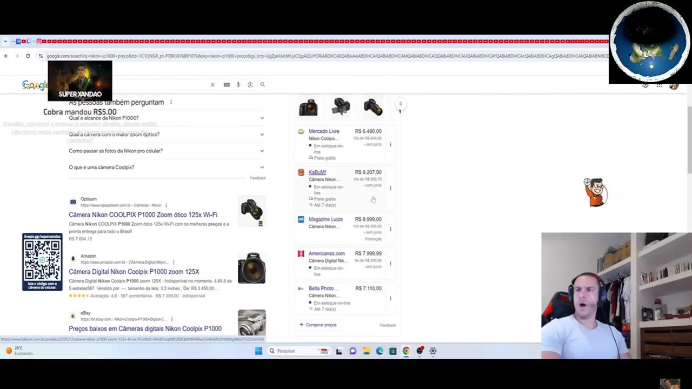Open the chat app icon in taskbar

(x=352, y=351)
